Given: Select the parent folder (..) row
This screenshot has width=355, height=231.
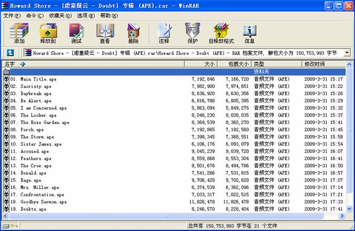Looking at the screenshot, I should click(x=174, y=72).
